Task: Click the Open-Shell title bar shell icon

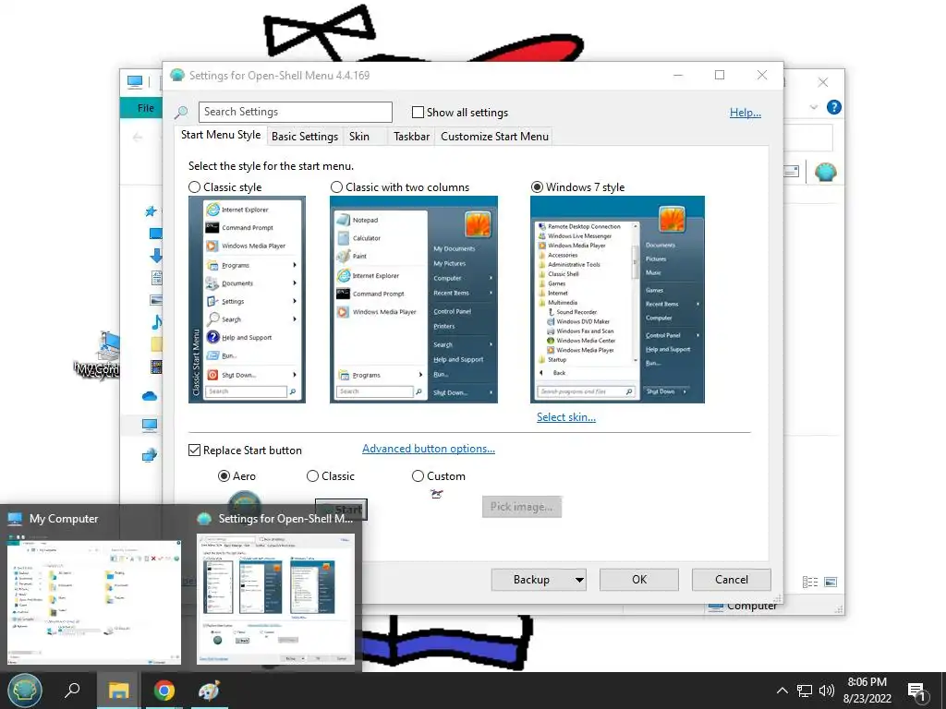Action: (x=176, y=75)
